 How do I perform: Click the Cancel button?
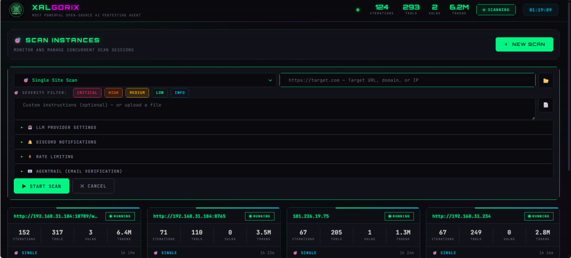93,186
